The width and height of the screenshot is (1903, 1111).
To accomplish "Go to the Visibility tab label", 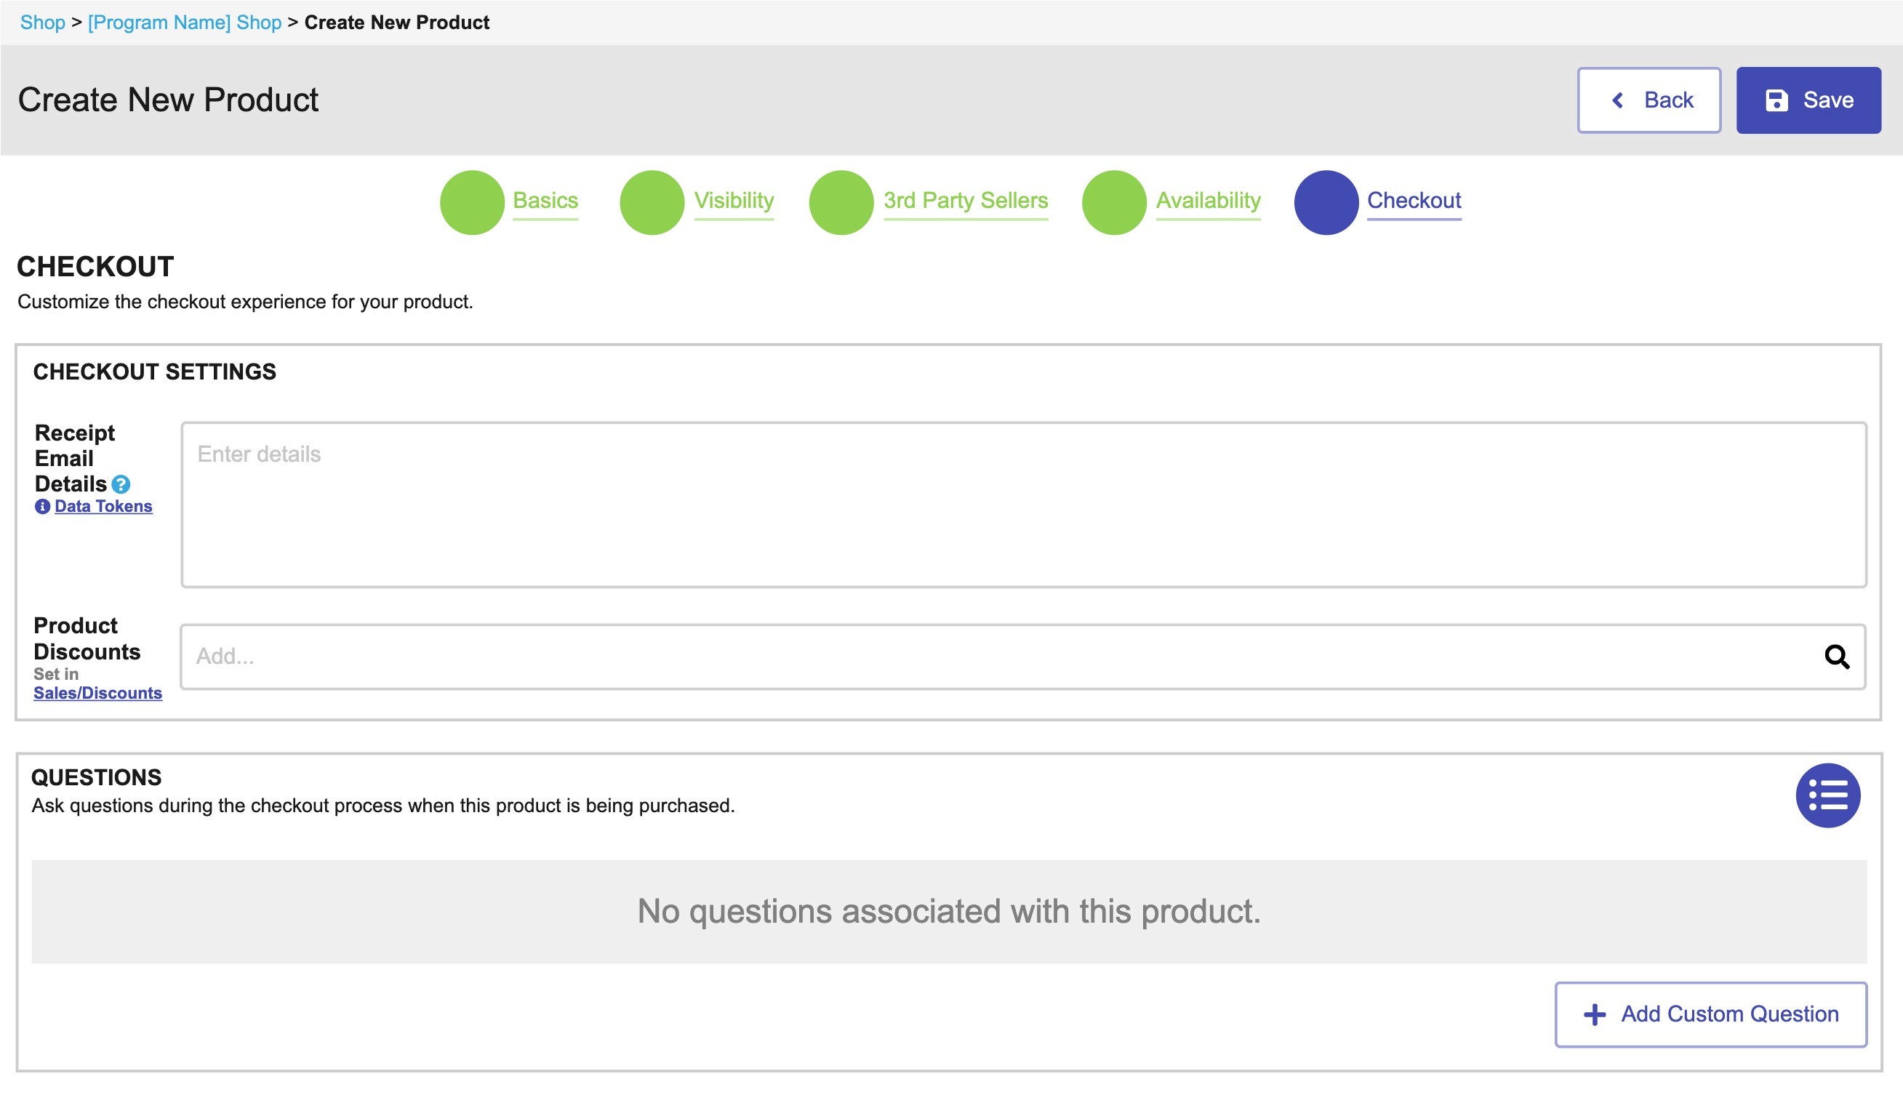I will (734, 201).
